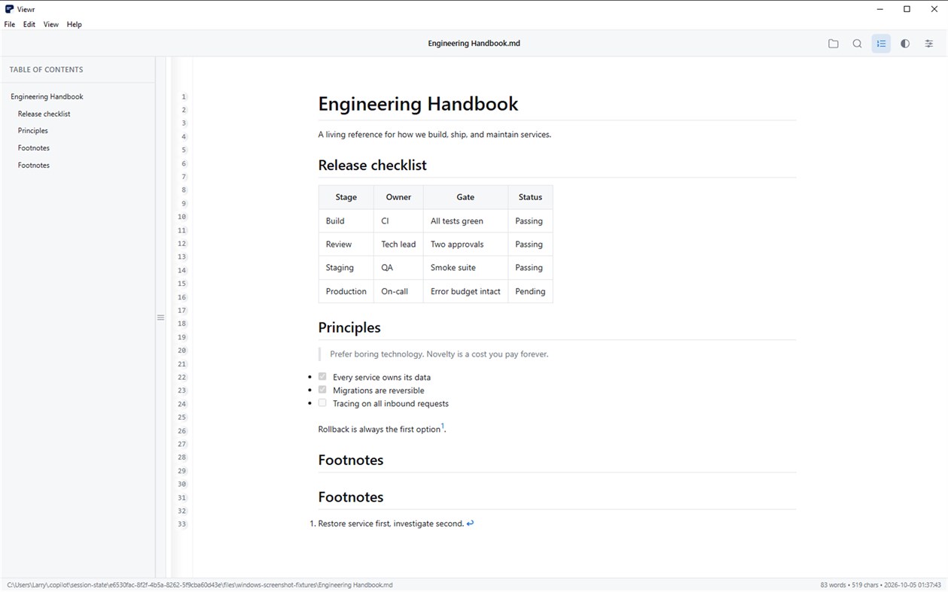Click the 'On-call' owner cell
This screenshot has width=948, height=592.
click(398, 291)
